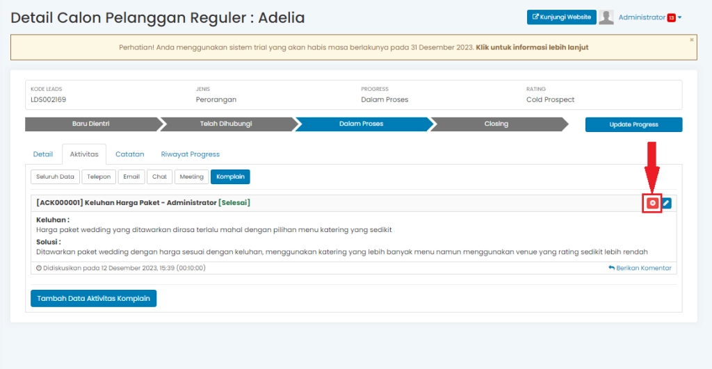Filter activities by Telepon
The height and width of the screenshot is (369, 712).
pos(99,177)
